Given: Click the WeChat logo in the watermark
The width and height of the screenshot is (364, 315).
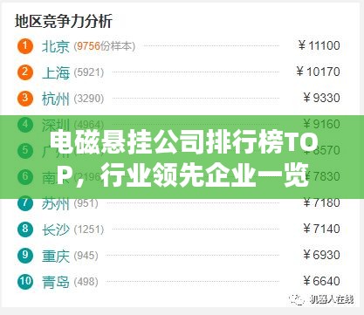Looking at the screenshot, I should [297, 298].
